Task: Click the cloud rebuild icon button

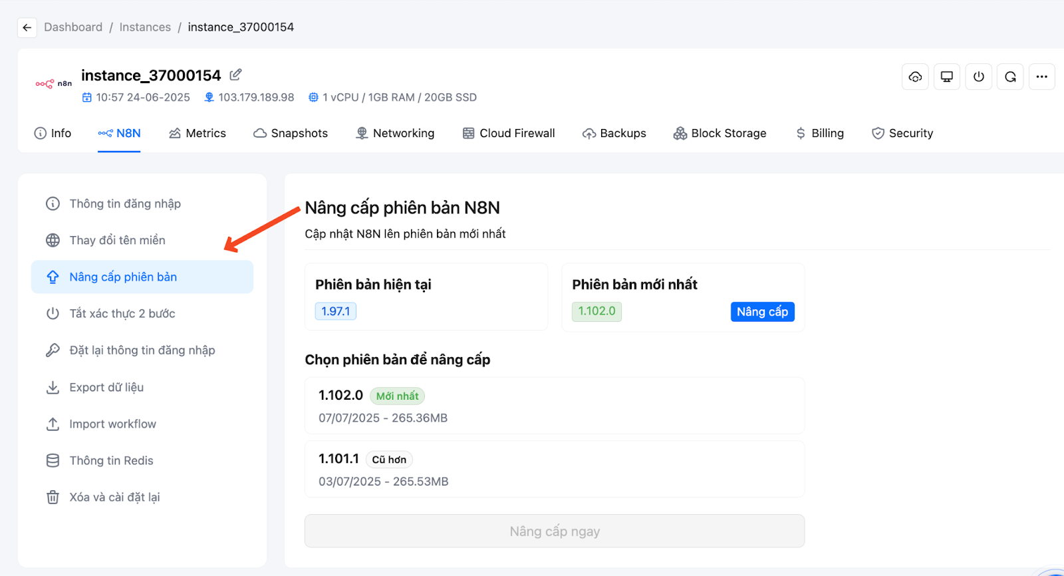Action: tap(915, 76)
